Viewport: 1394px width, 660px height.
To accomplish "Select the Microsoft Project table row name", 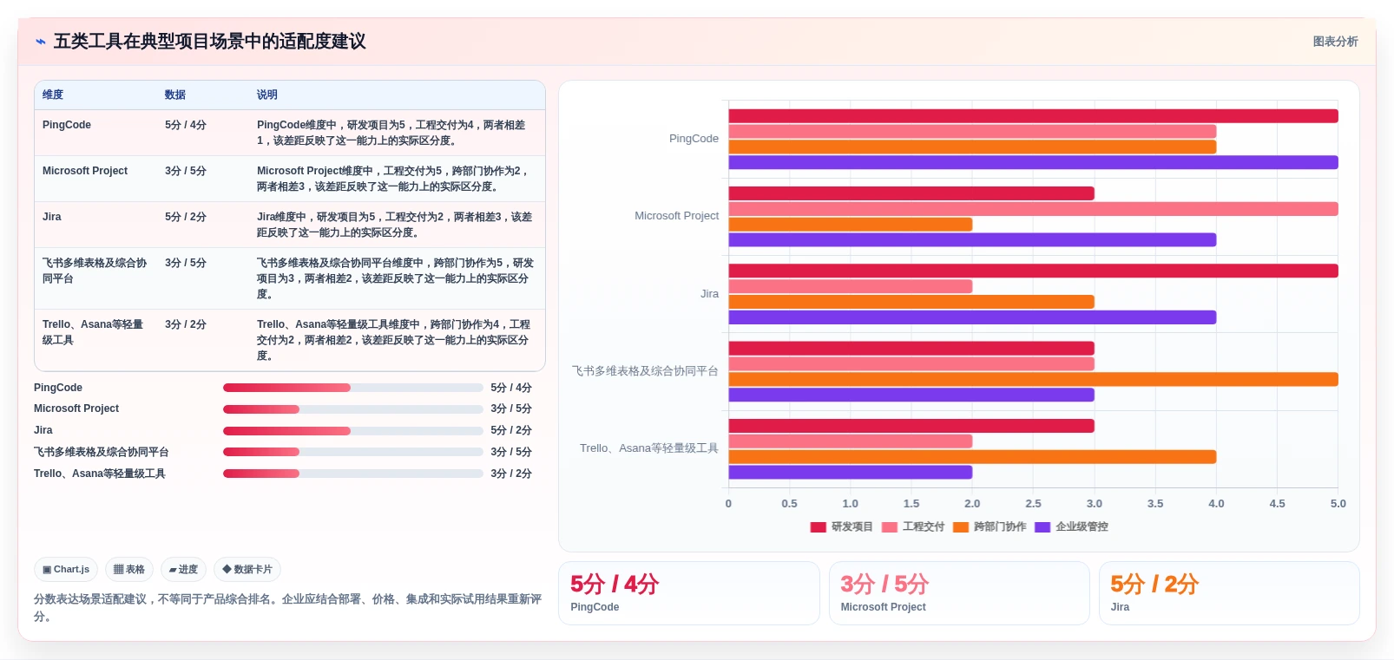I will pos(85,171).
